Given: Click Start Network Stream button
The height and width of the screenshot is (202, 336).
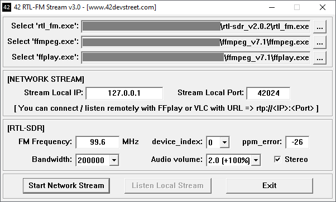Looking at the screenshot, I should [x=66, y=185].
